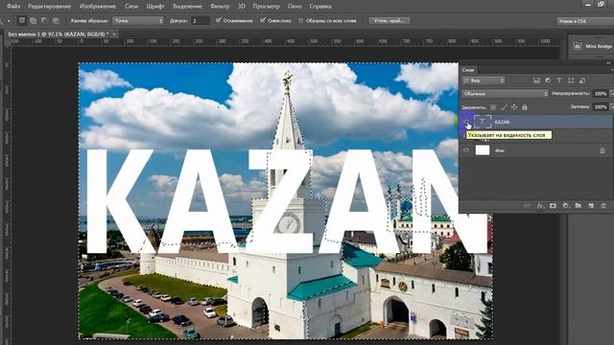Open the Заливка slider arrow
Image resolution: width=614 pixels, height=345 pixels.
[x=611, y=106]
